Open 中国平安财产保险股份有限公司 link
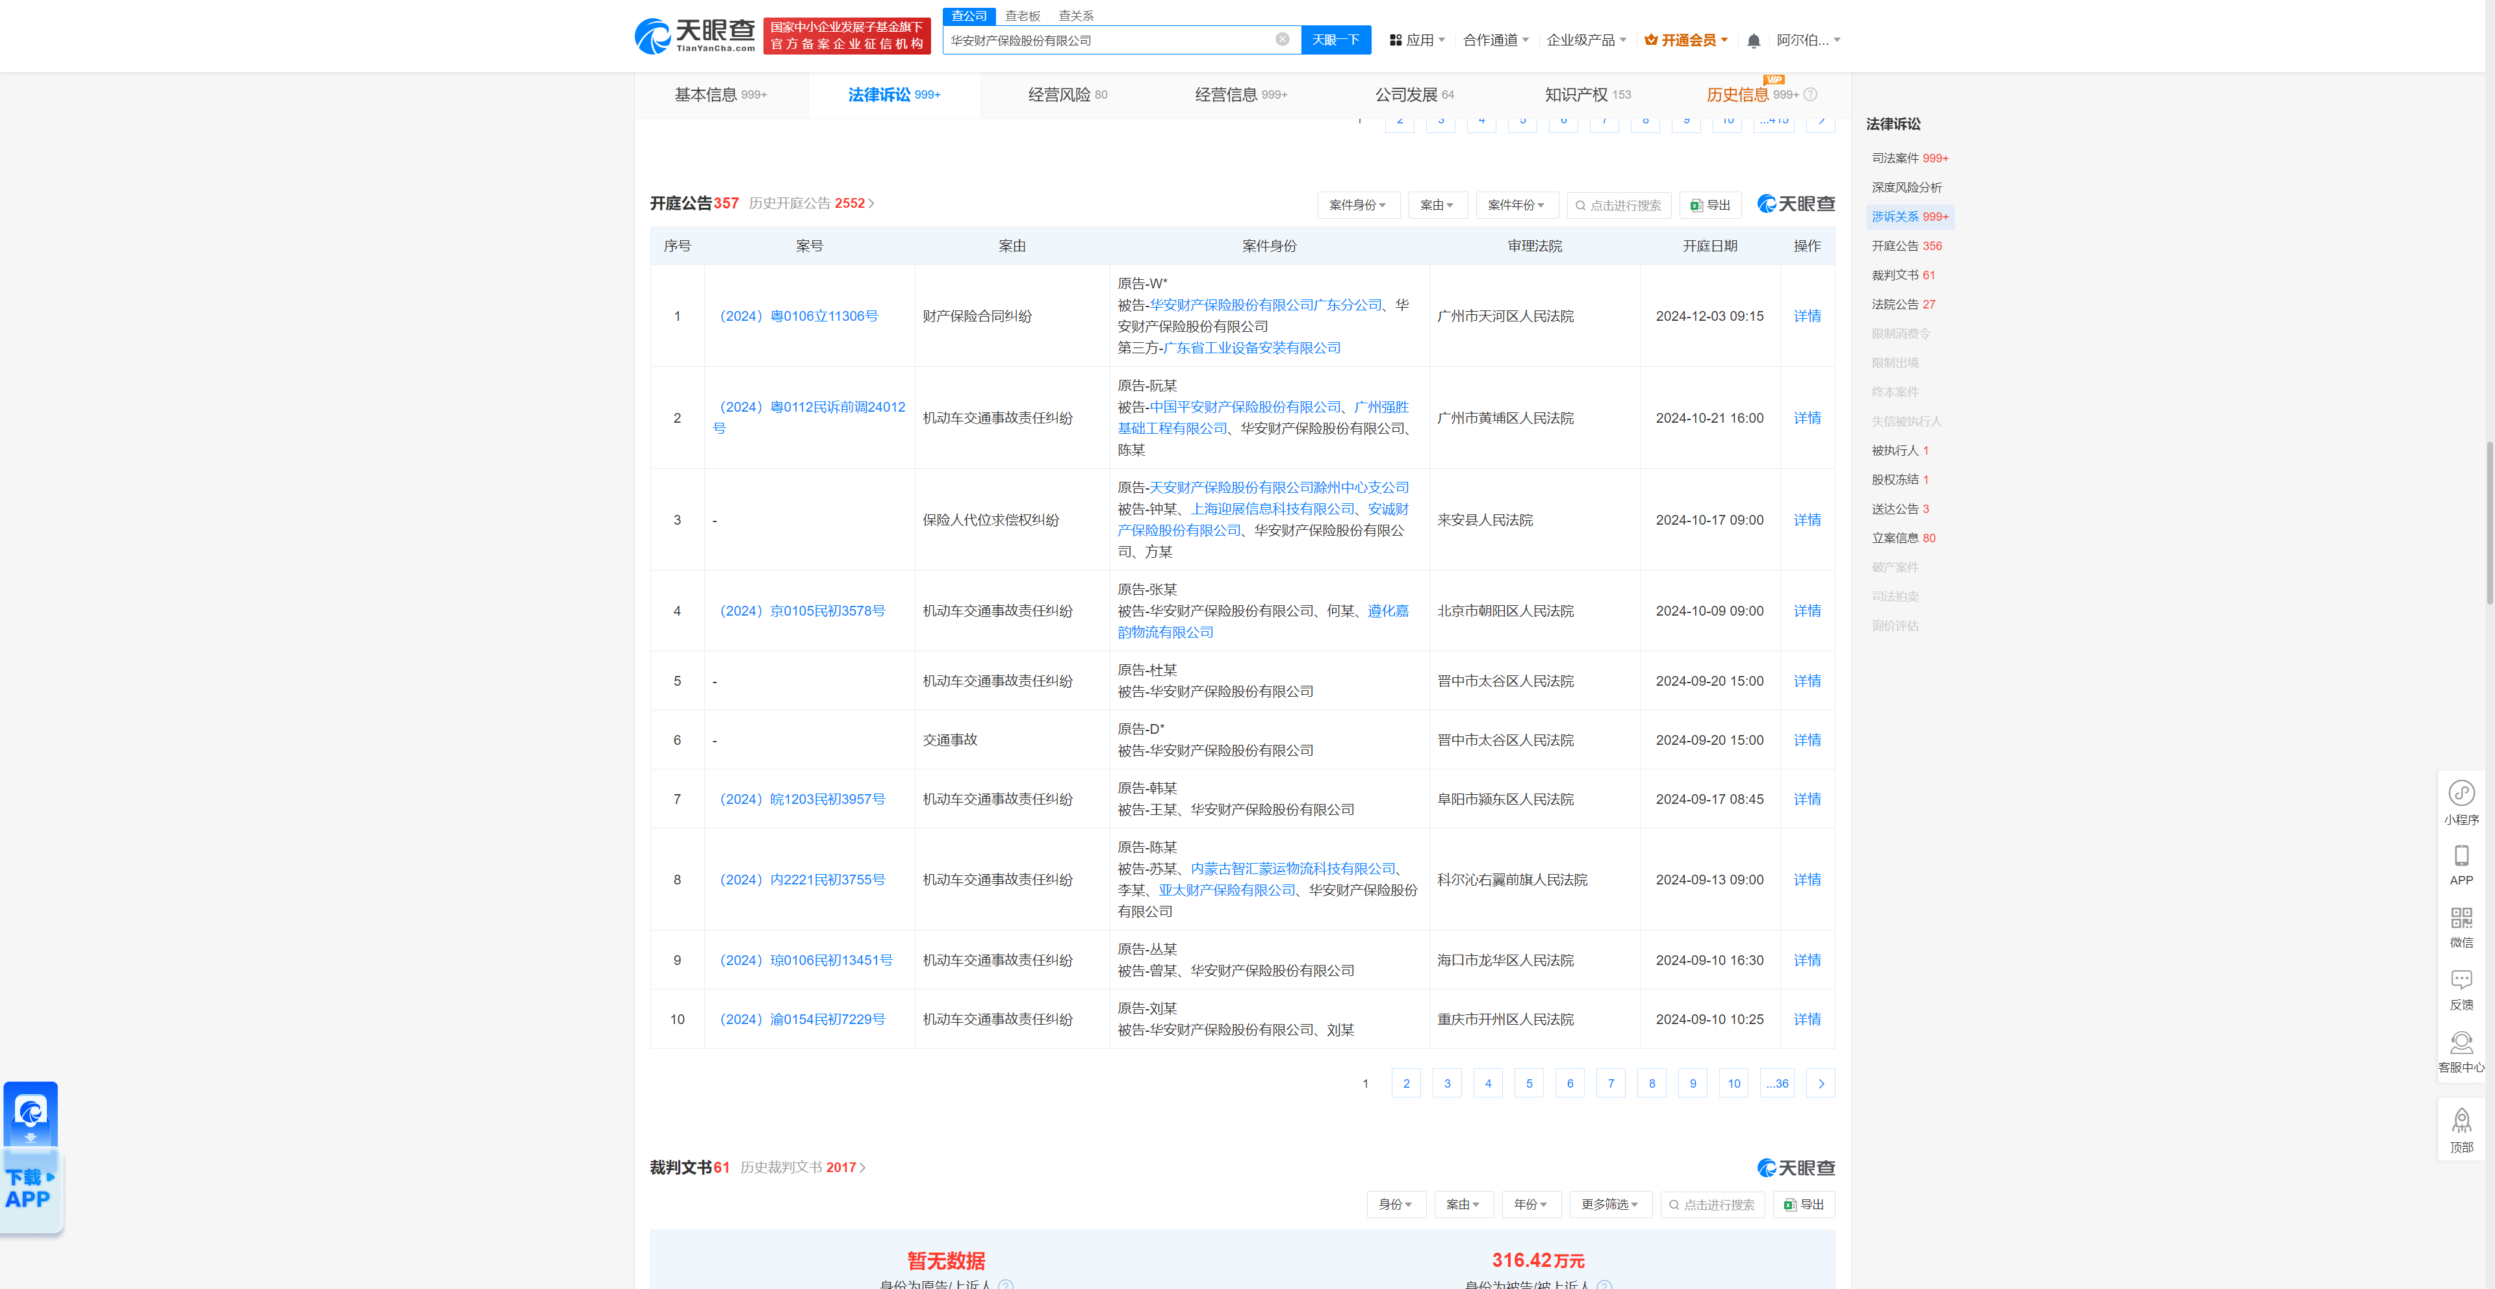 1246,407
